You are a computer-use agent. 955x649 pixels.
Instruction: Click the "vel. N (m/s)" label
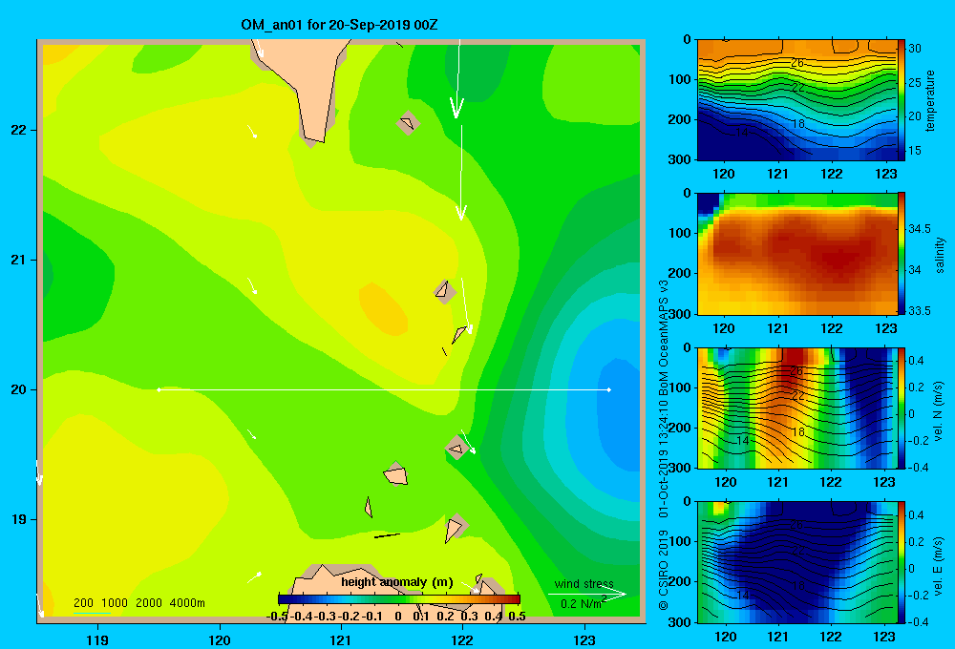939,411
